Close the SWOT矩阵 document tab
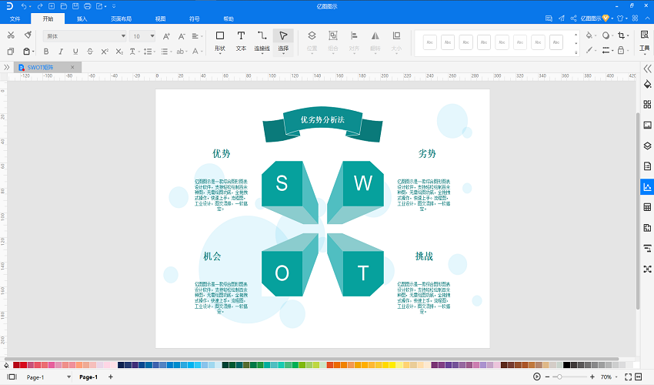Image resolution: width=654 pixels, height=385 pixels. pyautogui.click(x=72, y=67)
